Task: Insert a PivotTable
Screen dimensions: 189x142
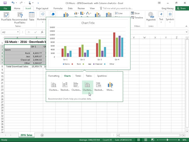Action: [x=6, y=17]
